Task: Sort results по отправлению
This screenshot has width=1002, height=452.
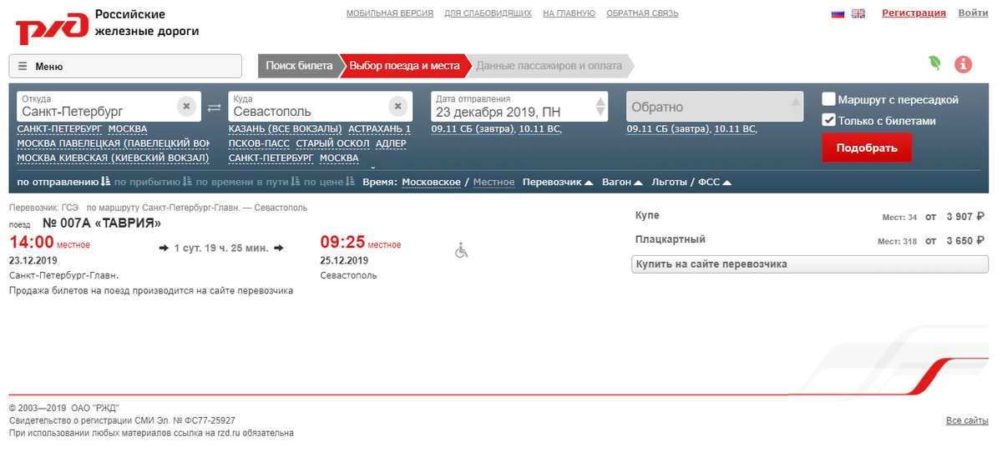Action: [x=63, y=182]
